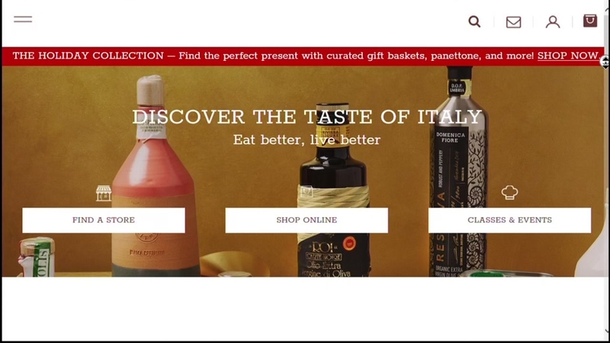Follow the SHOP NOW link in banner
Image resolution: width=610 pixels, height=343 pixels.
pos(568,56)
